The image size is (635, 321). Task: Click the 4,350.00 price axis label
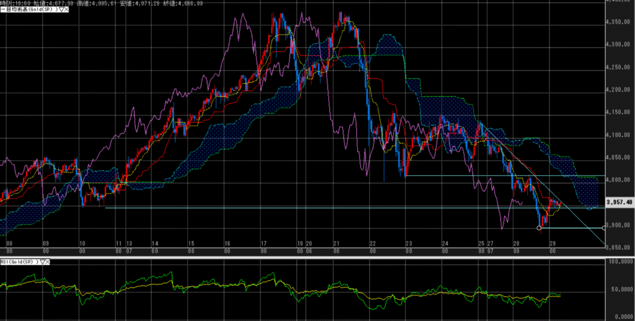(618, 22)
